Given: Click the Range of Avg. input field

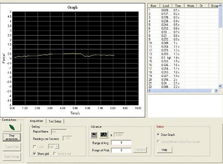Looking at the screenshot, I should (121, 143).
